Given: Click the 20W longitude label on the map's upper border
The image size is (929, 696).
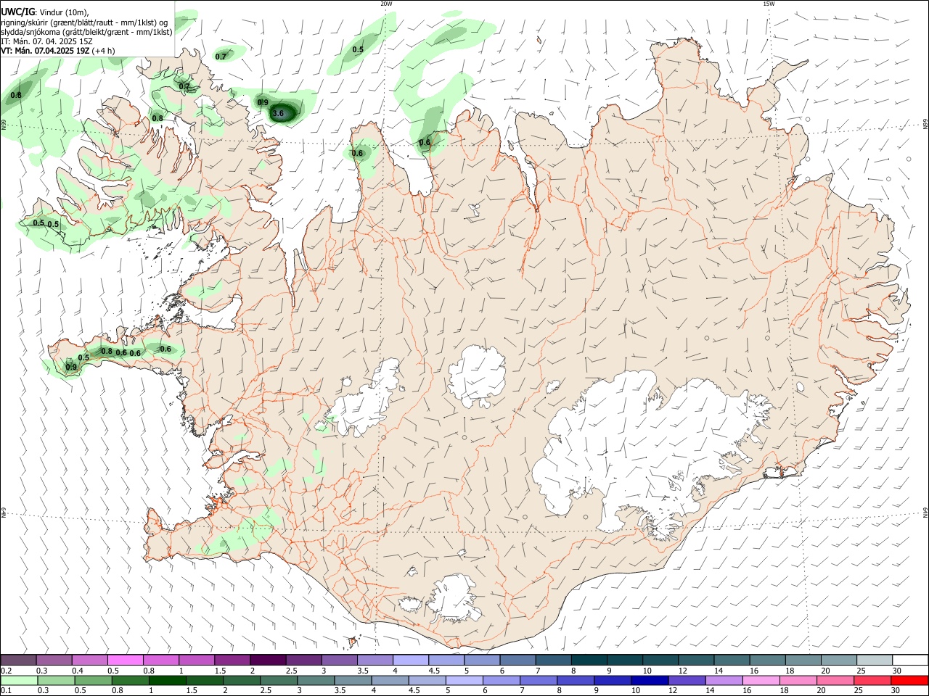Looking at the screenshot, I should pyautogui.click(x=386, y=4).
